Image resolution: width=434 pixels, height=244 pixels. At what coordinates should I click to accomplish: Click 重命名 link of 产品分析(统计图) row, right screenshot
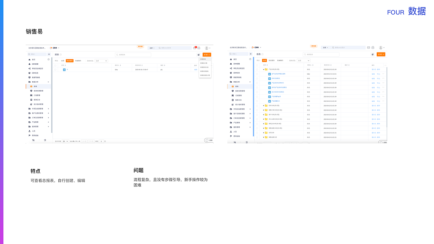point(374,69)
